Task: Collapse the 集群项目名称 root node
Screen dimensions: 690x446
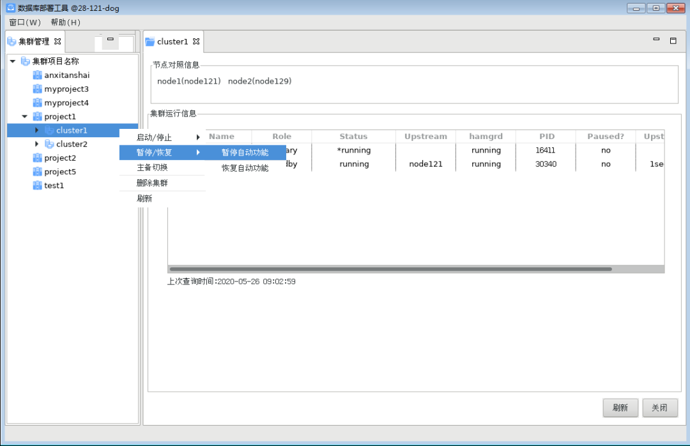Action: tap(13, 61)
